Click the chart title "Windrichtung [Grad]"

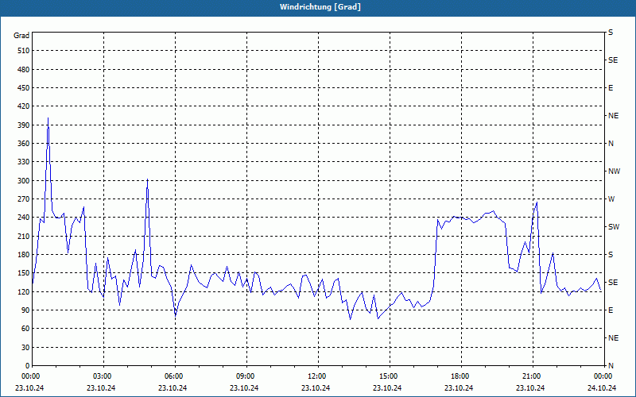coord(320,7)
